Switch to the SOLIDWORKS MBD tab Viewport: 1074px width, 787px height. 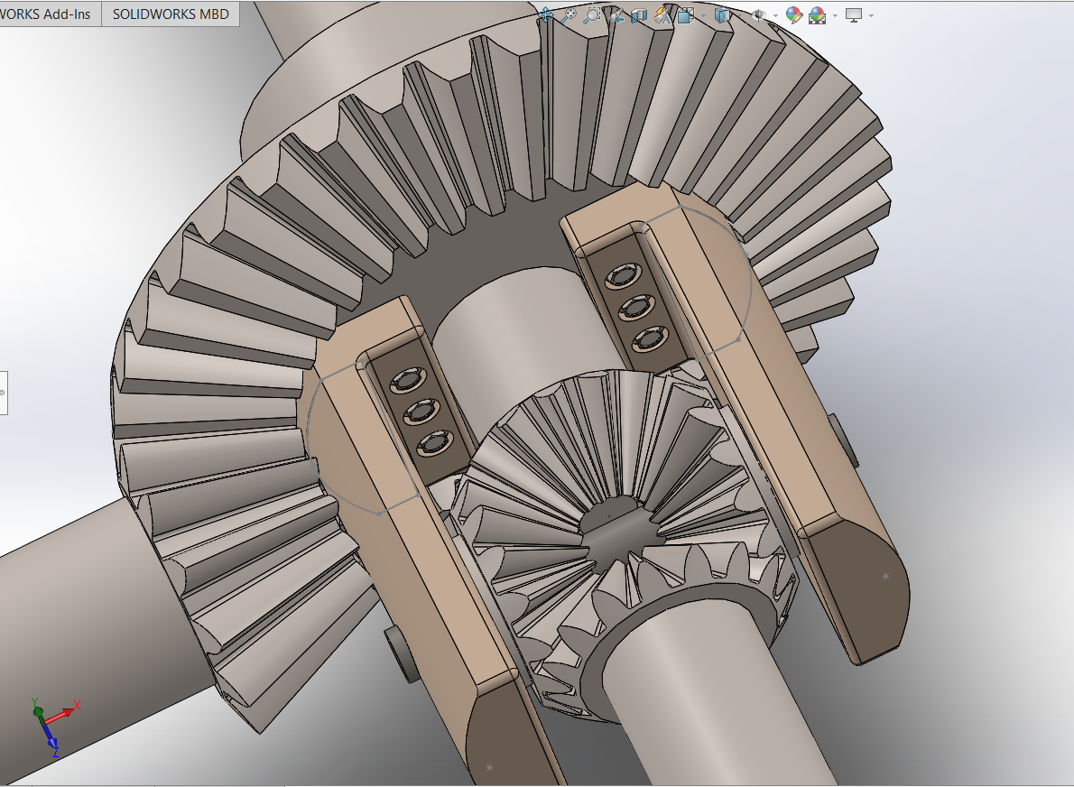click(x=171, y=14)
